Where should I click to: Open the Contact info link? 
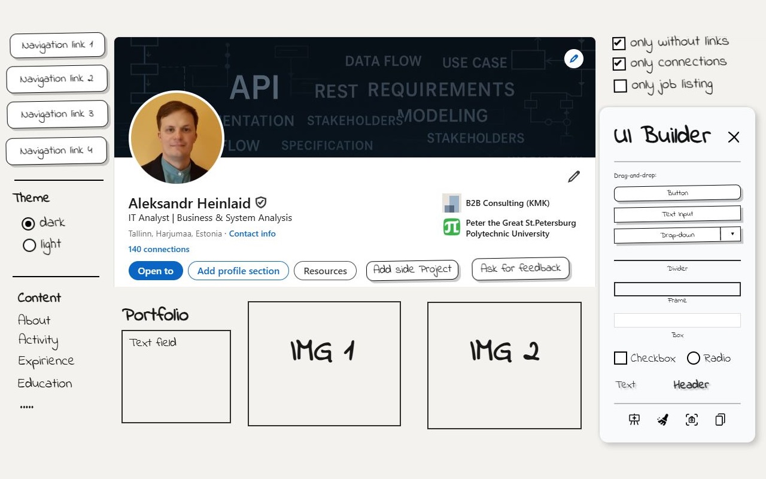pos(252,234)
